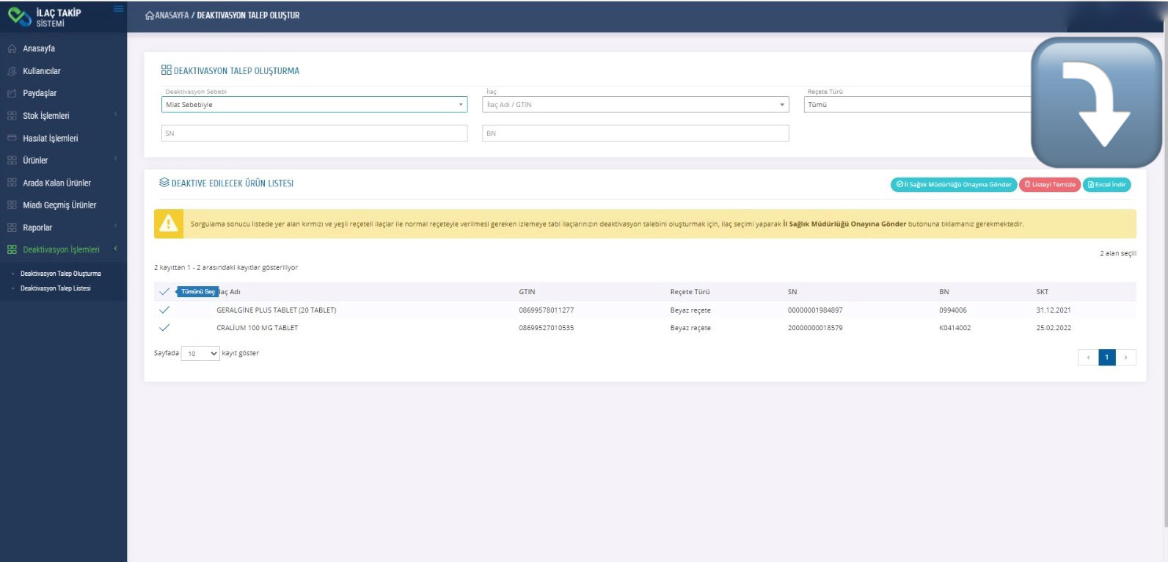Click the large curved down arrow icon
This screenshot has width=1168, height=562.
click(1095, 103)
